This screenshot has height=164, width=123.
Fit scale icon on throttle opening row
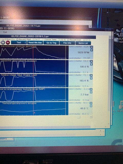91,64
